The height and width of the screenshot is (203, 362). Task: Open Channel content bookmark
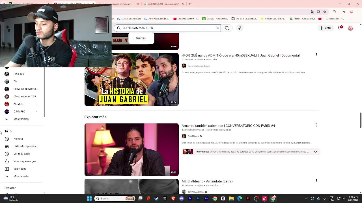[x=186, y=19]
